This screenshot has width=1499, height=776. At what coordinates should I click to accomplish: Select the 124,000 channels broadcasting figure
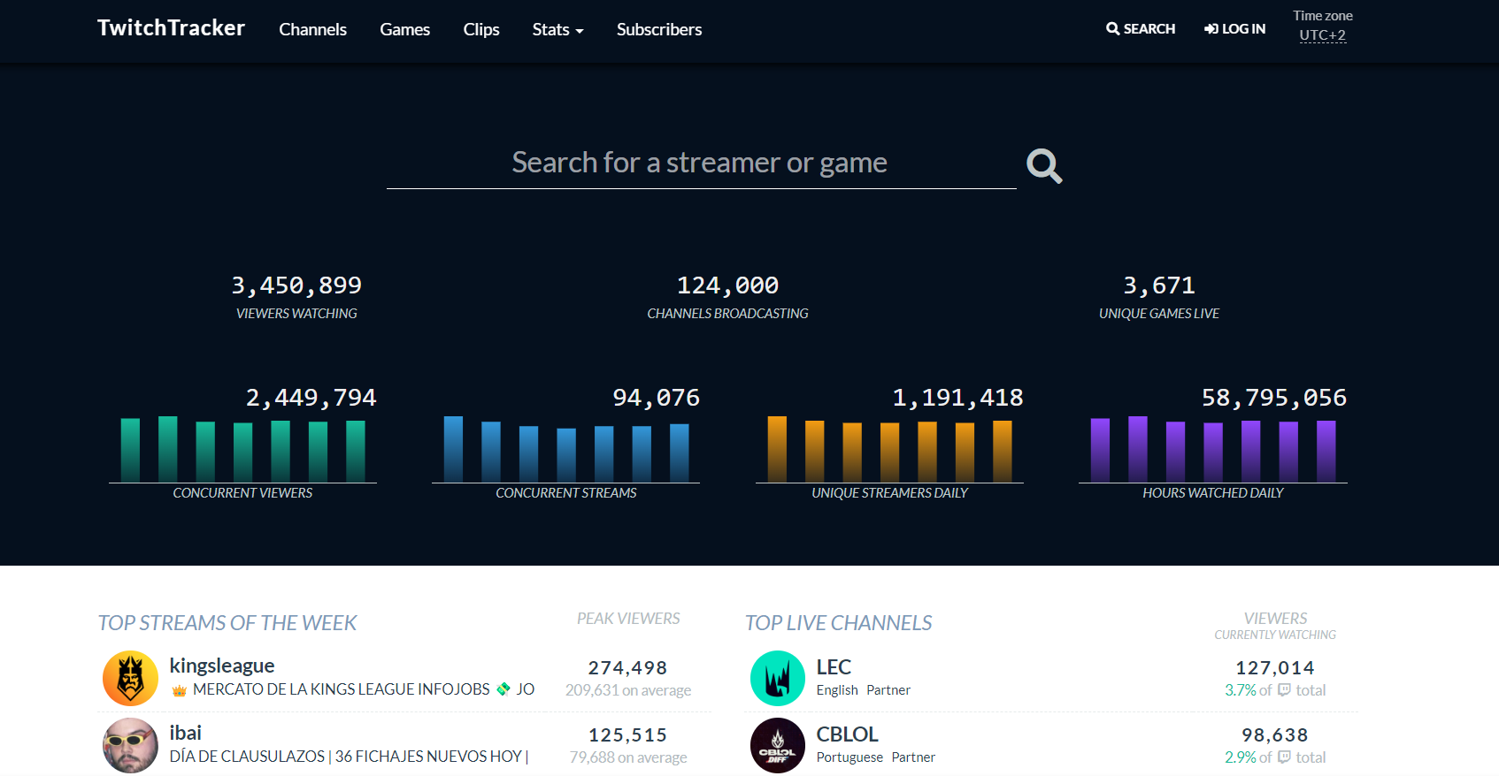coord(727,285)
